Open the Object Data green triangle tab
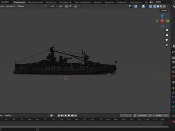The height and width of the screenshot is (131, 175). pos(174,111)
